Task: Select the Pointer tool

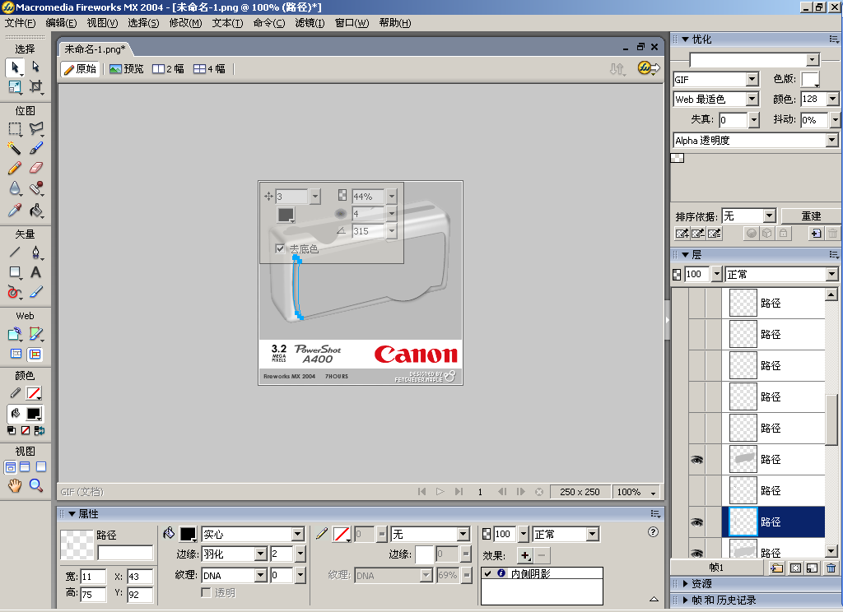Action: [15, 67]
